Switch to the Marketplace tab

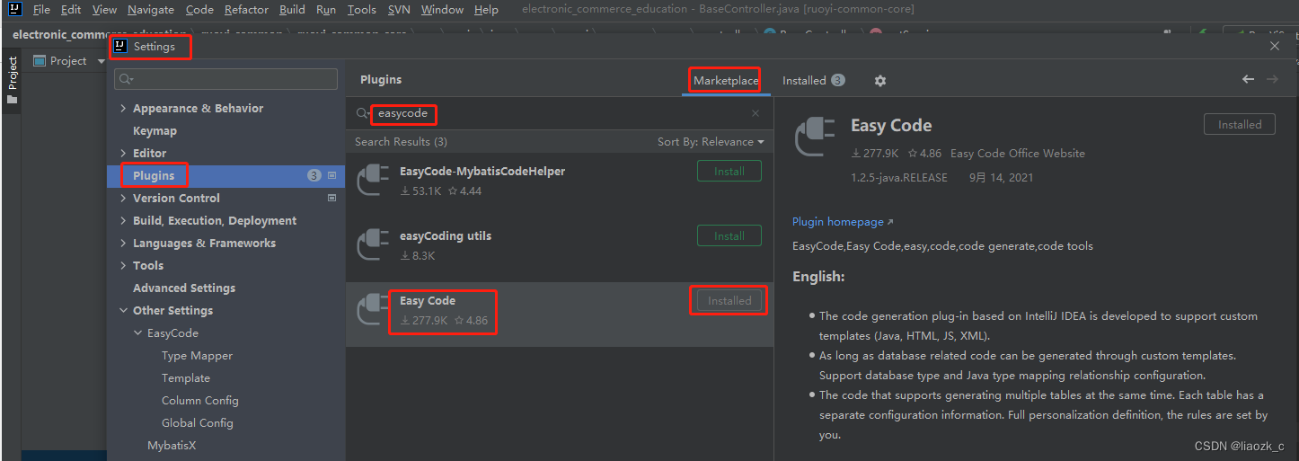(x=726, y=81)
